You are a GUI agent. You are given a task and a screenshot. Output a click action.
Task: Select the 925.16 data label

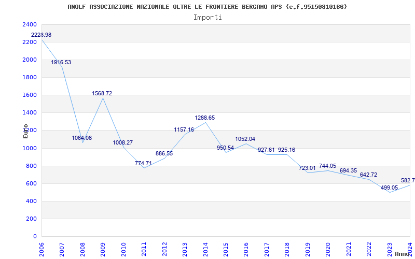click(x=287, y=150)
